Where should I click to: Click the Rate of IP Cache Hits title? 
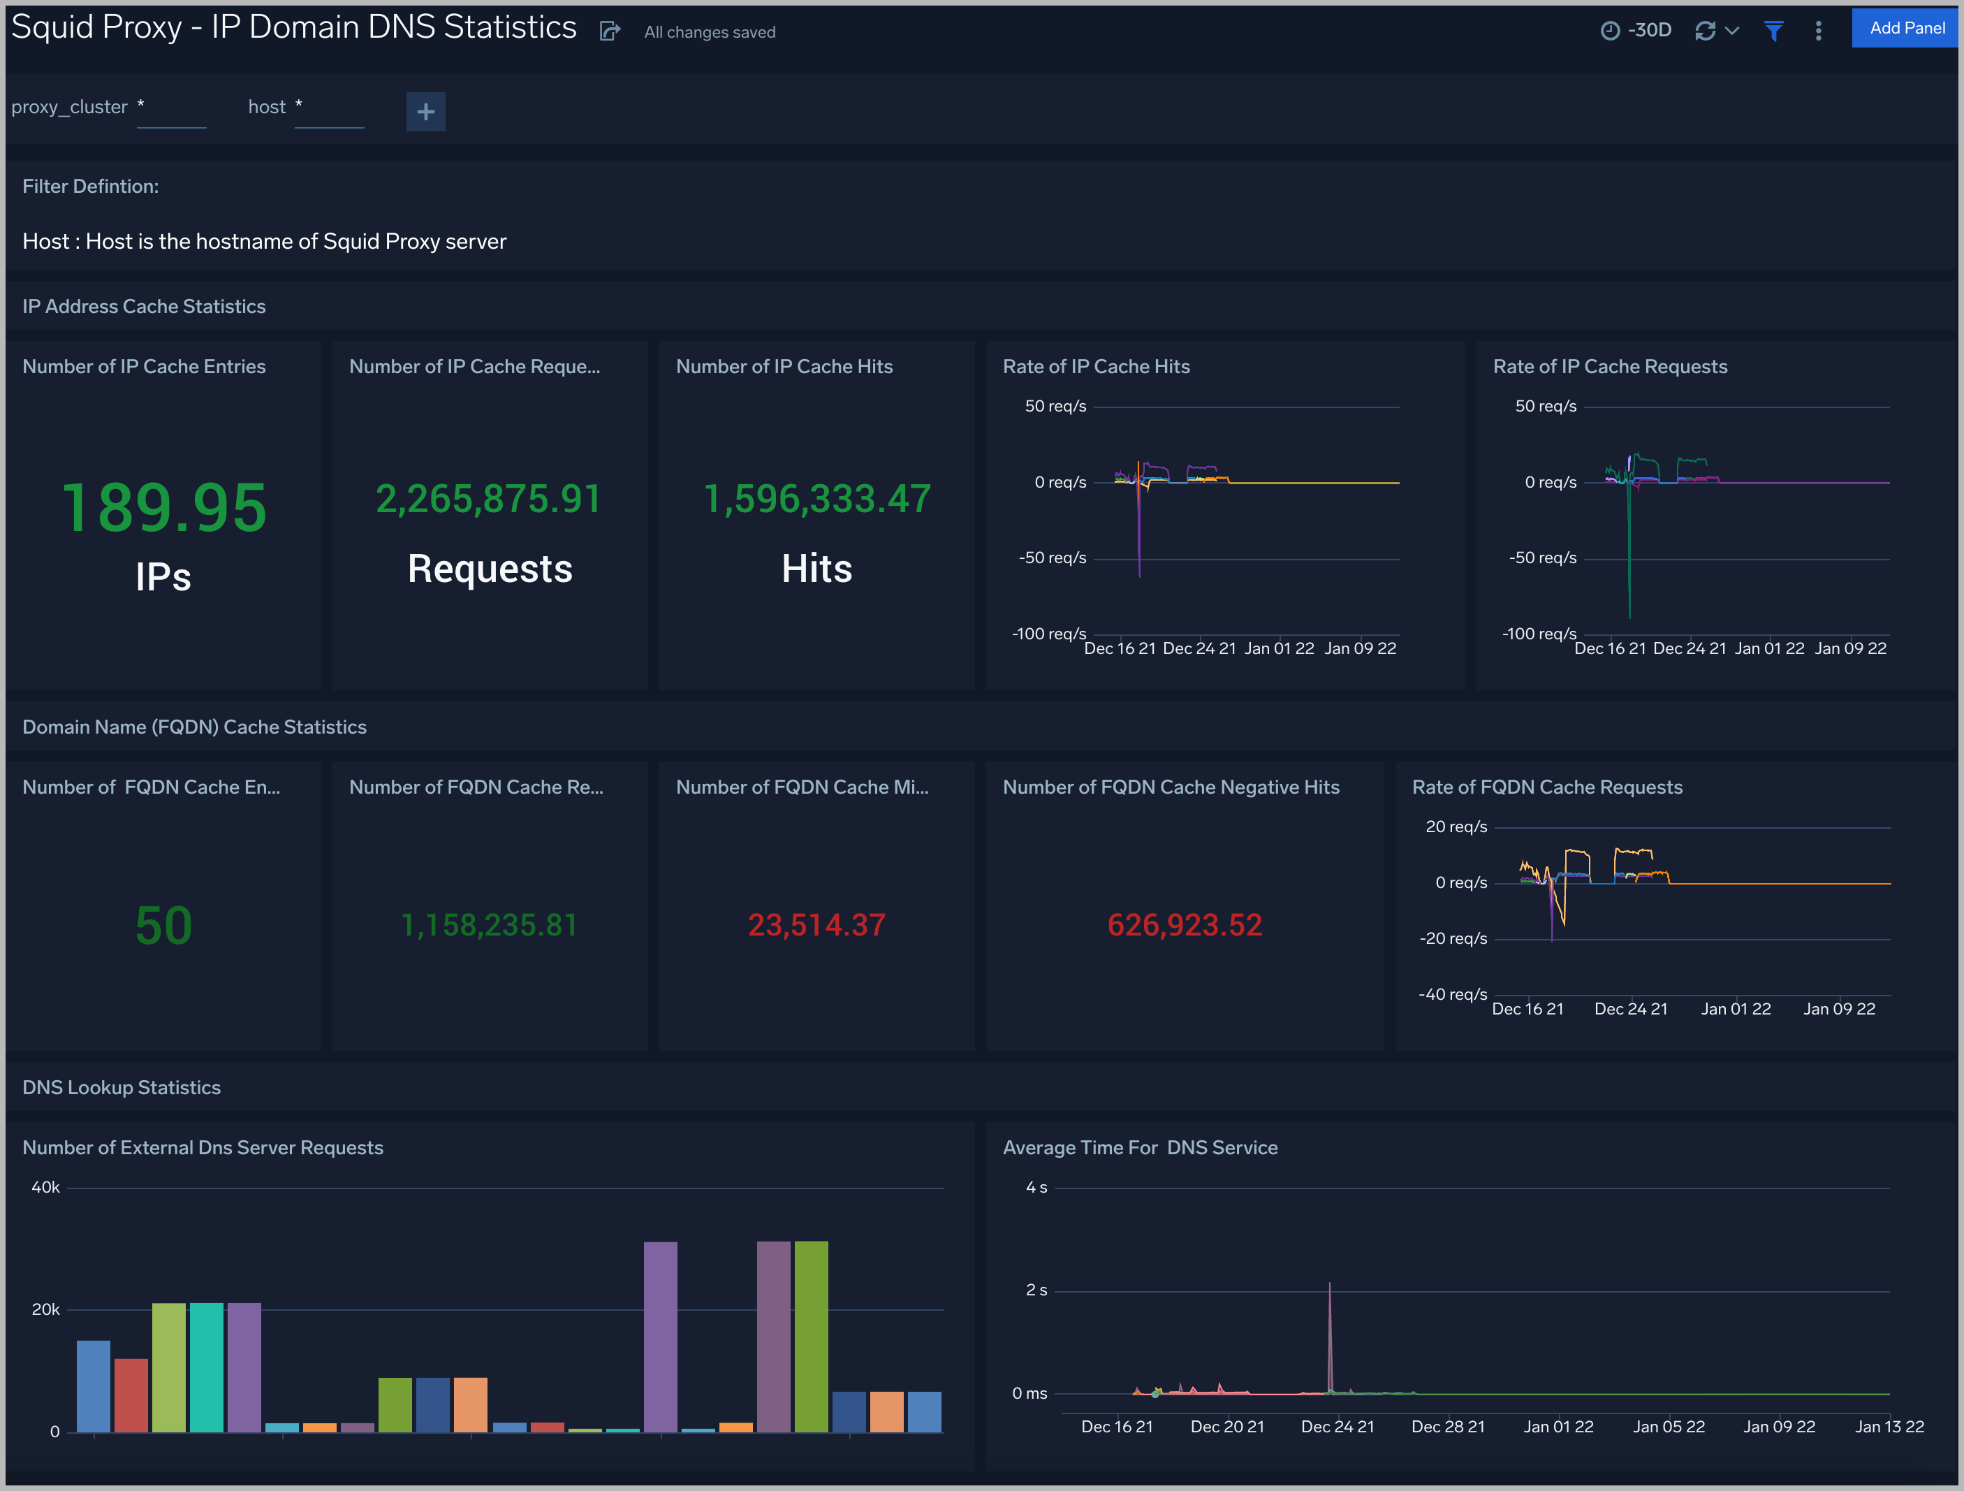[x=1096, y=367]
